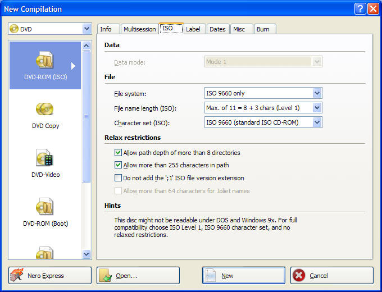Click the compilation list scrollbar thumb
Viewport: 382px width, 292px height.
click(x=87, y=117)
